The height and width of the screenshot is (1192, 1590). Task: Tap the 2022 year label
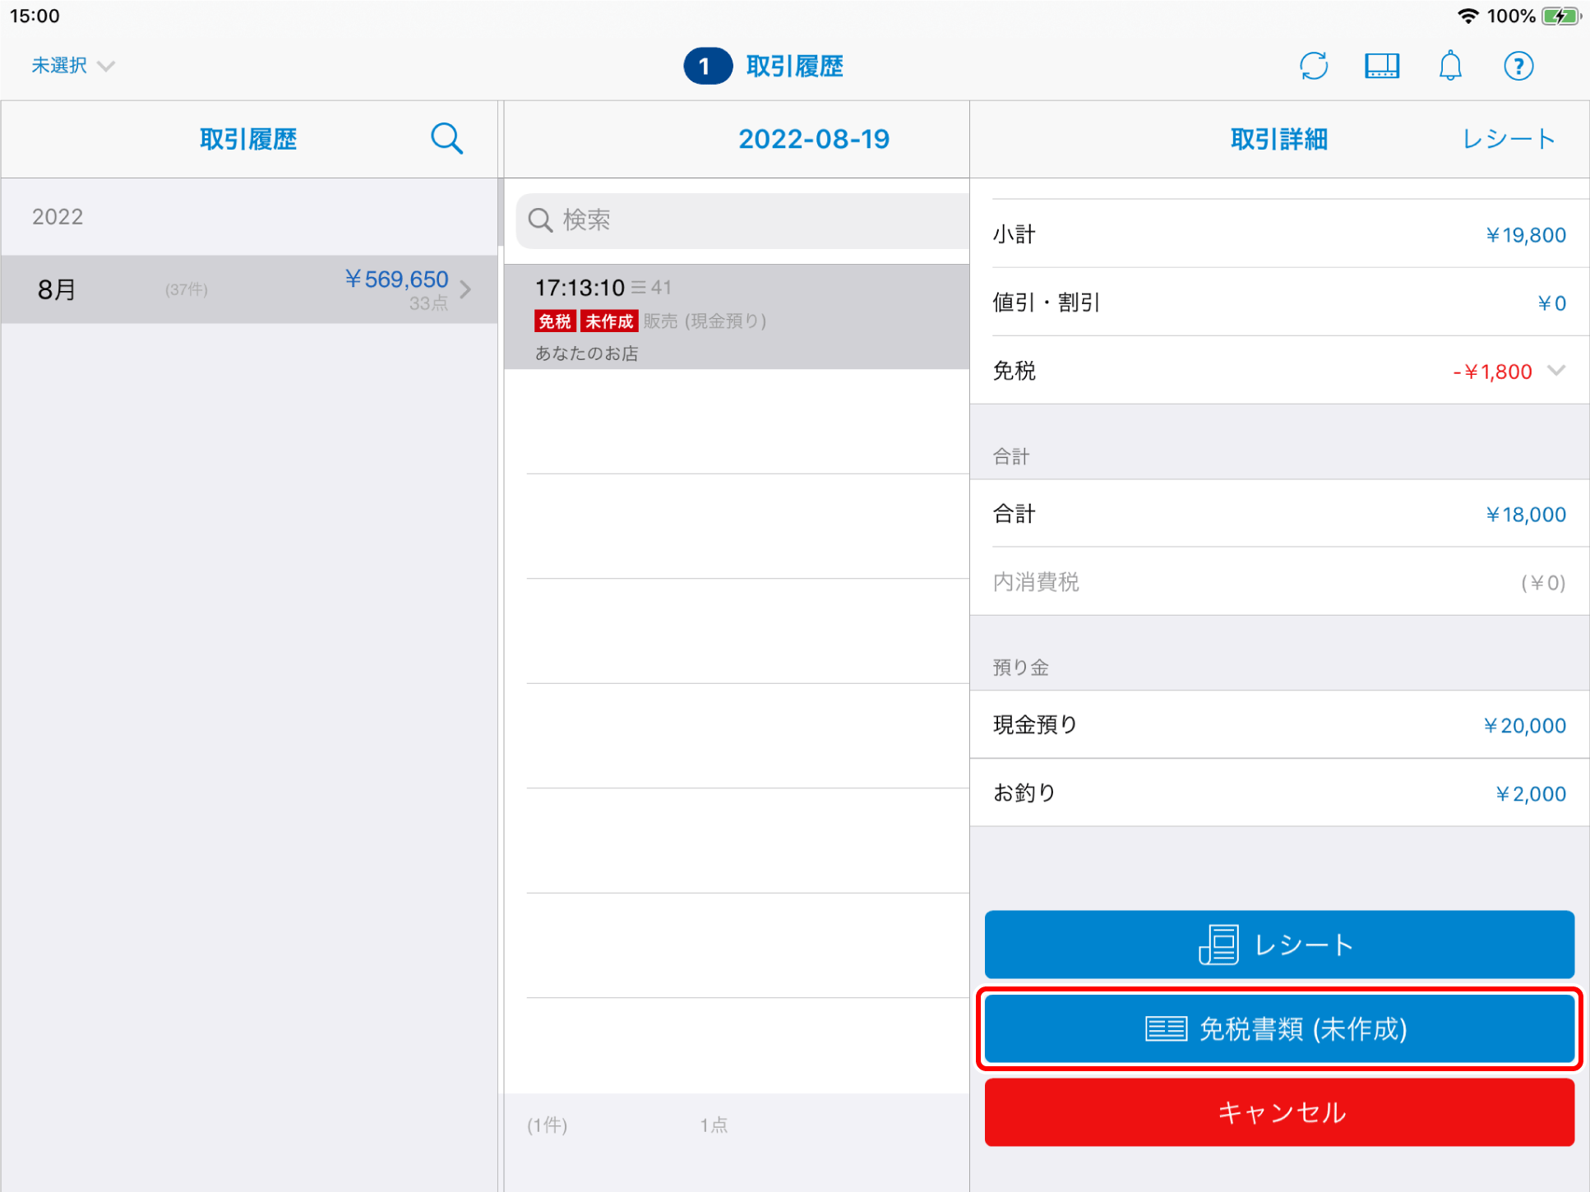[x=58, y=217]
